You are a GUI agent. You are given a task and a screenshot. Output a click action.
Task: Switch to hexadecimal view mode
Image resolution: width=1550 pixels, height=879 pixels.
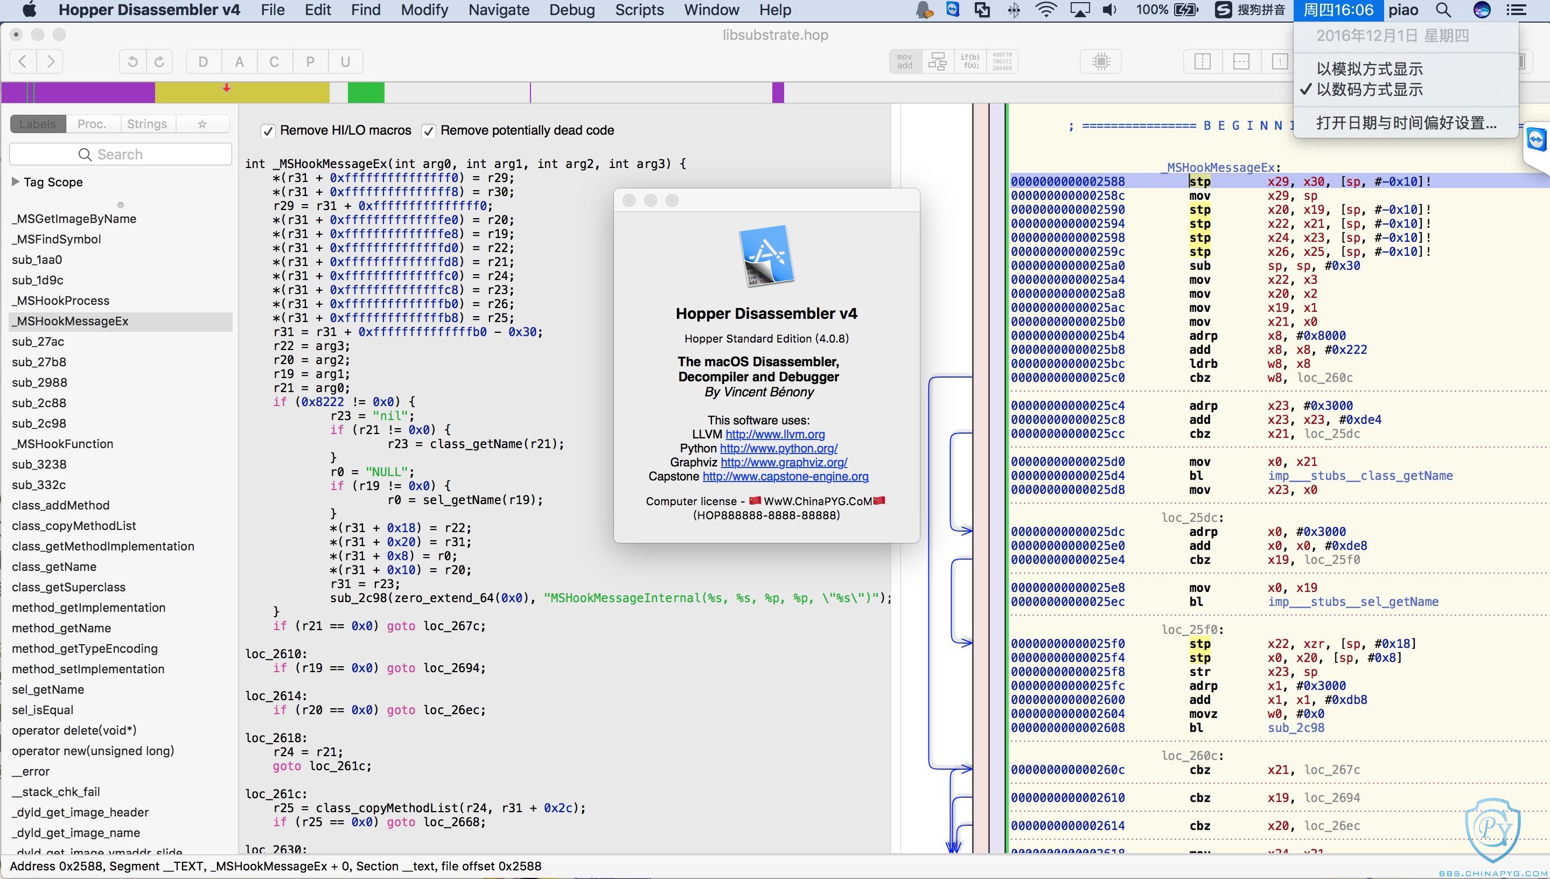(x=1002, y=61)
